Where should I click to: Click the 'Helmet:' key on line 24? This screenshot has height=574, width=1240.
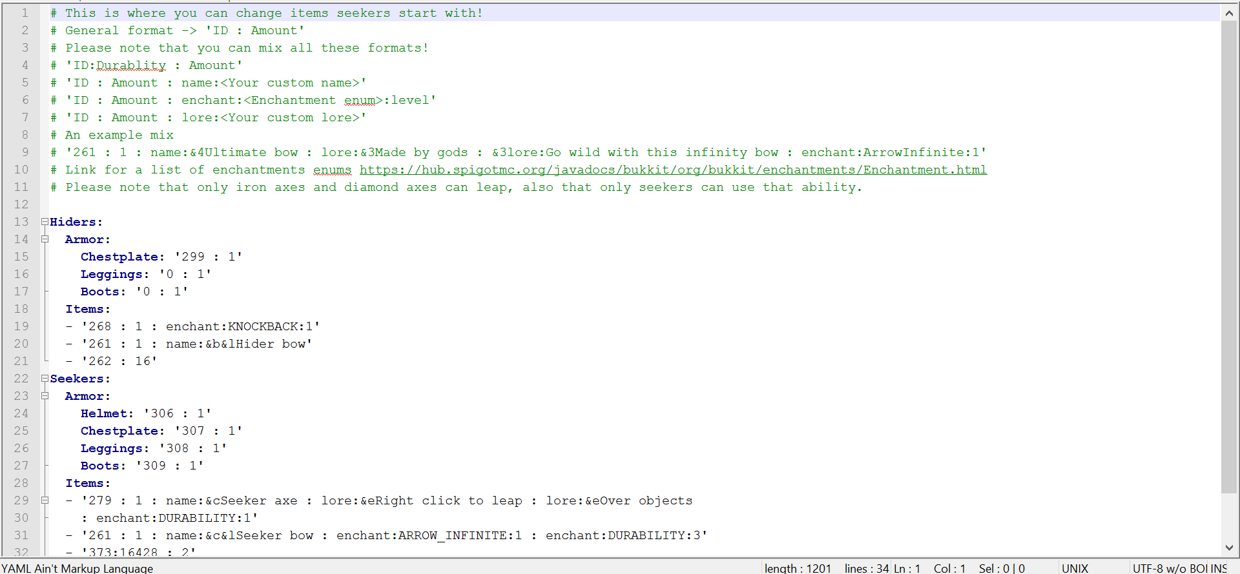[x=107, y=413]
